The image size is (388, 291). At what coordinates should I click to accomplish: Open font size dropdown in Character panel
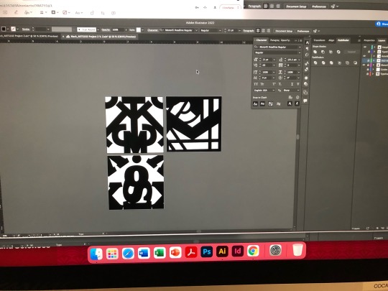click(274, 60)
